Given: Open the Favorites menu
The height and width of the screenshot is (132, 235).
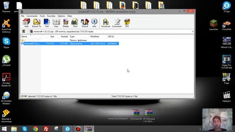Looking at the screenshot, I should pyautogui.click(x=51, y=16).
